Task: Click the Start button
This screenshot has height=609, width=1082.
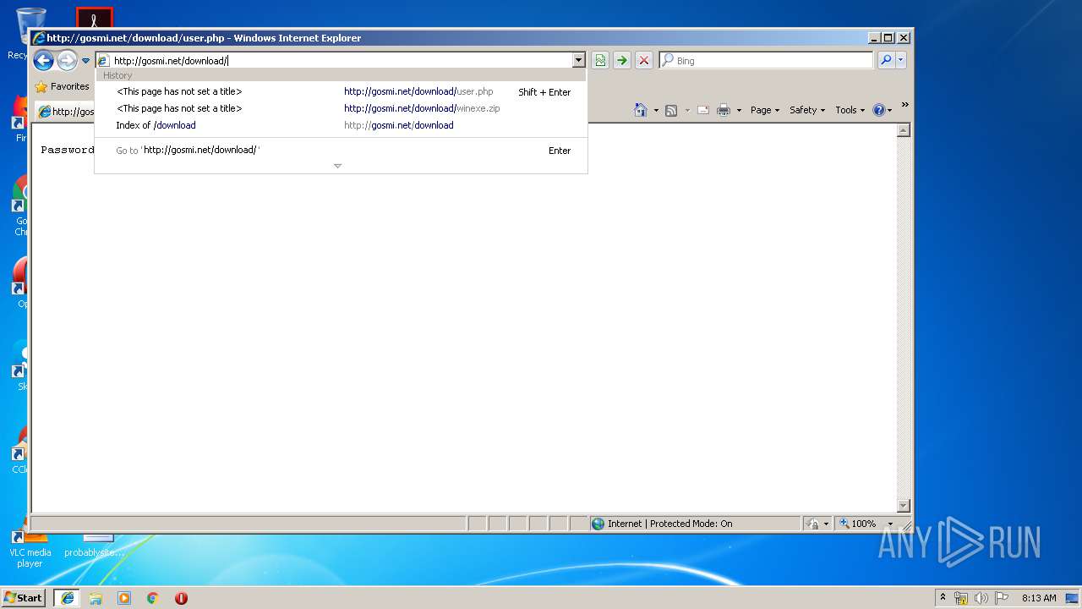Action: click(x=24, y=597)
